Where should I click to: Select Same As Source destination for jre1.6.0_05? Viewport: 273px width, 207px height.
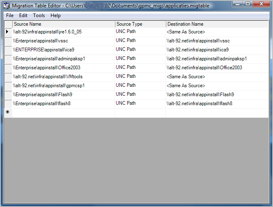[217, 32]
